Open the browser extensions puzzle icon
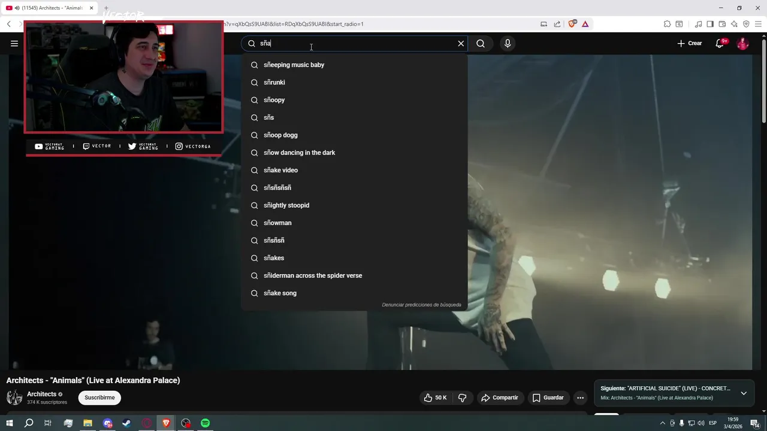Viewport: 767px width, 431px height. [667, 24]
